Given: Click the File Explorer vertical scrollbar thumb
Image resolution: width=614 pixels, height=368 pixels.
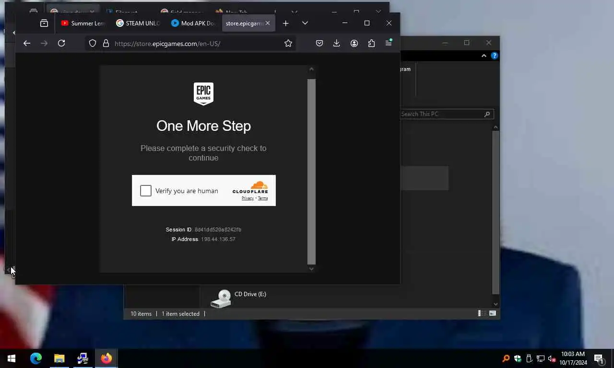Looking at the screenshot, I should [x=496, y=213].
